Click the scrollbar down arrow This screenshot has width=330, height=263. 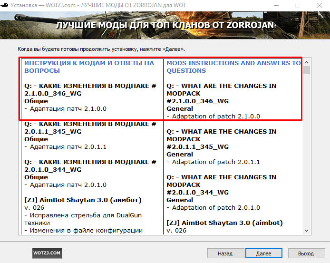[307, 231]
